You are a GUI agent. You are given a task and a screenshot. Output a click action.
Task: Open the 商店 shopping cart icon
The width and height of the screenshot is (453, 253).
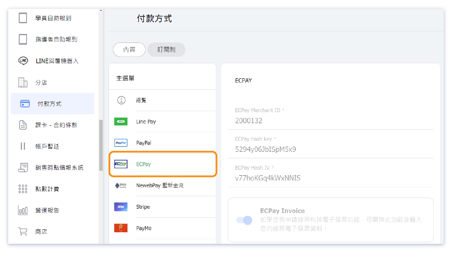[23, 232]
